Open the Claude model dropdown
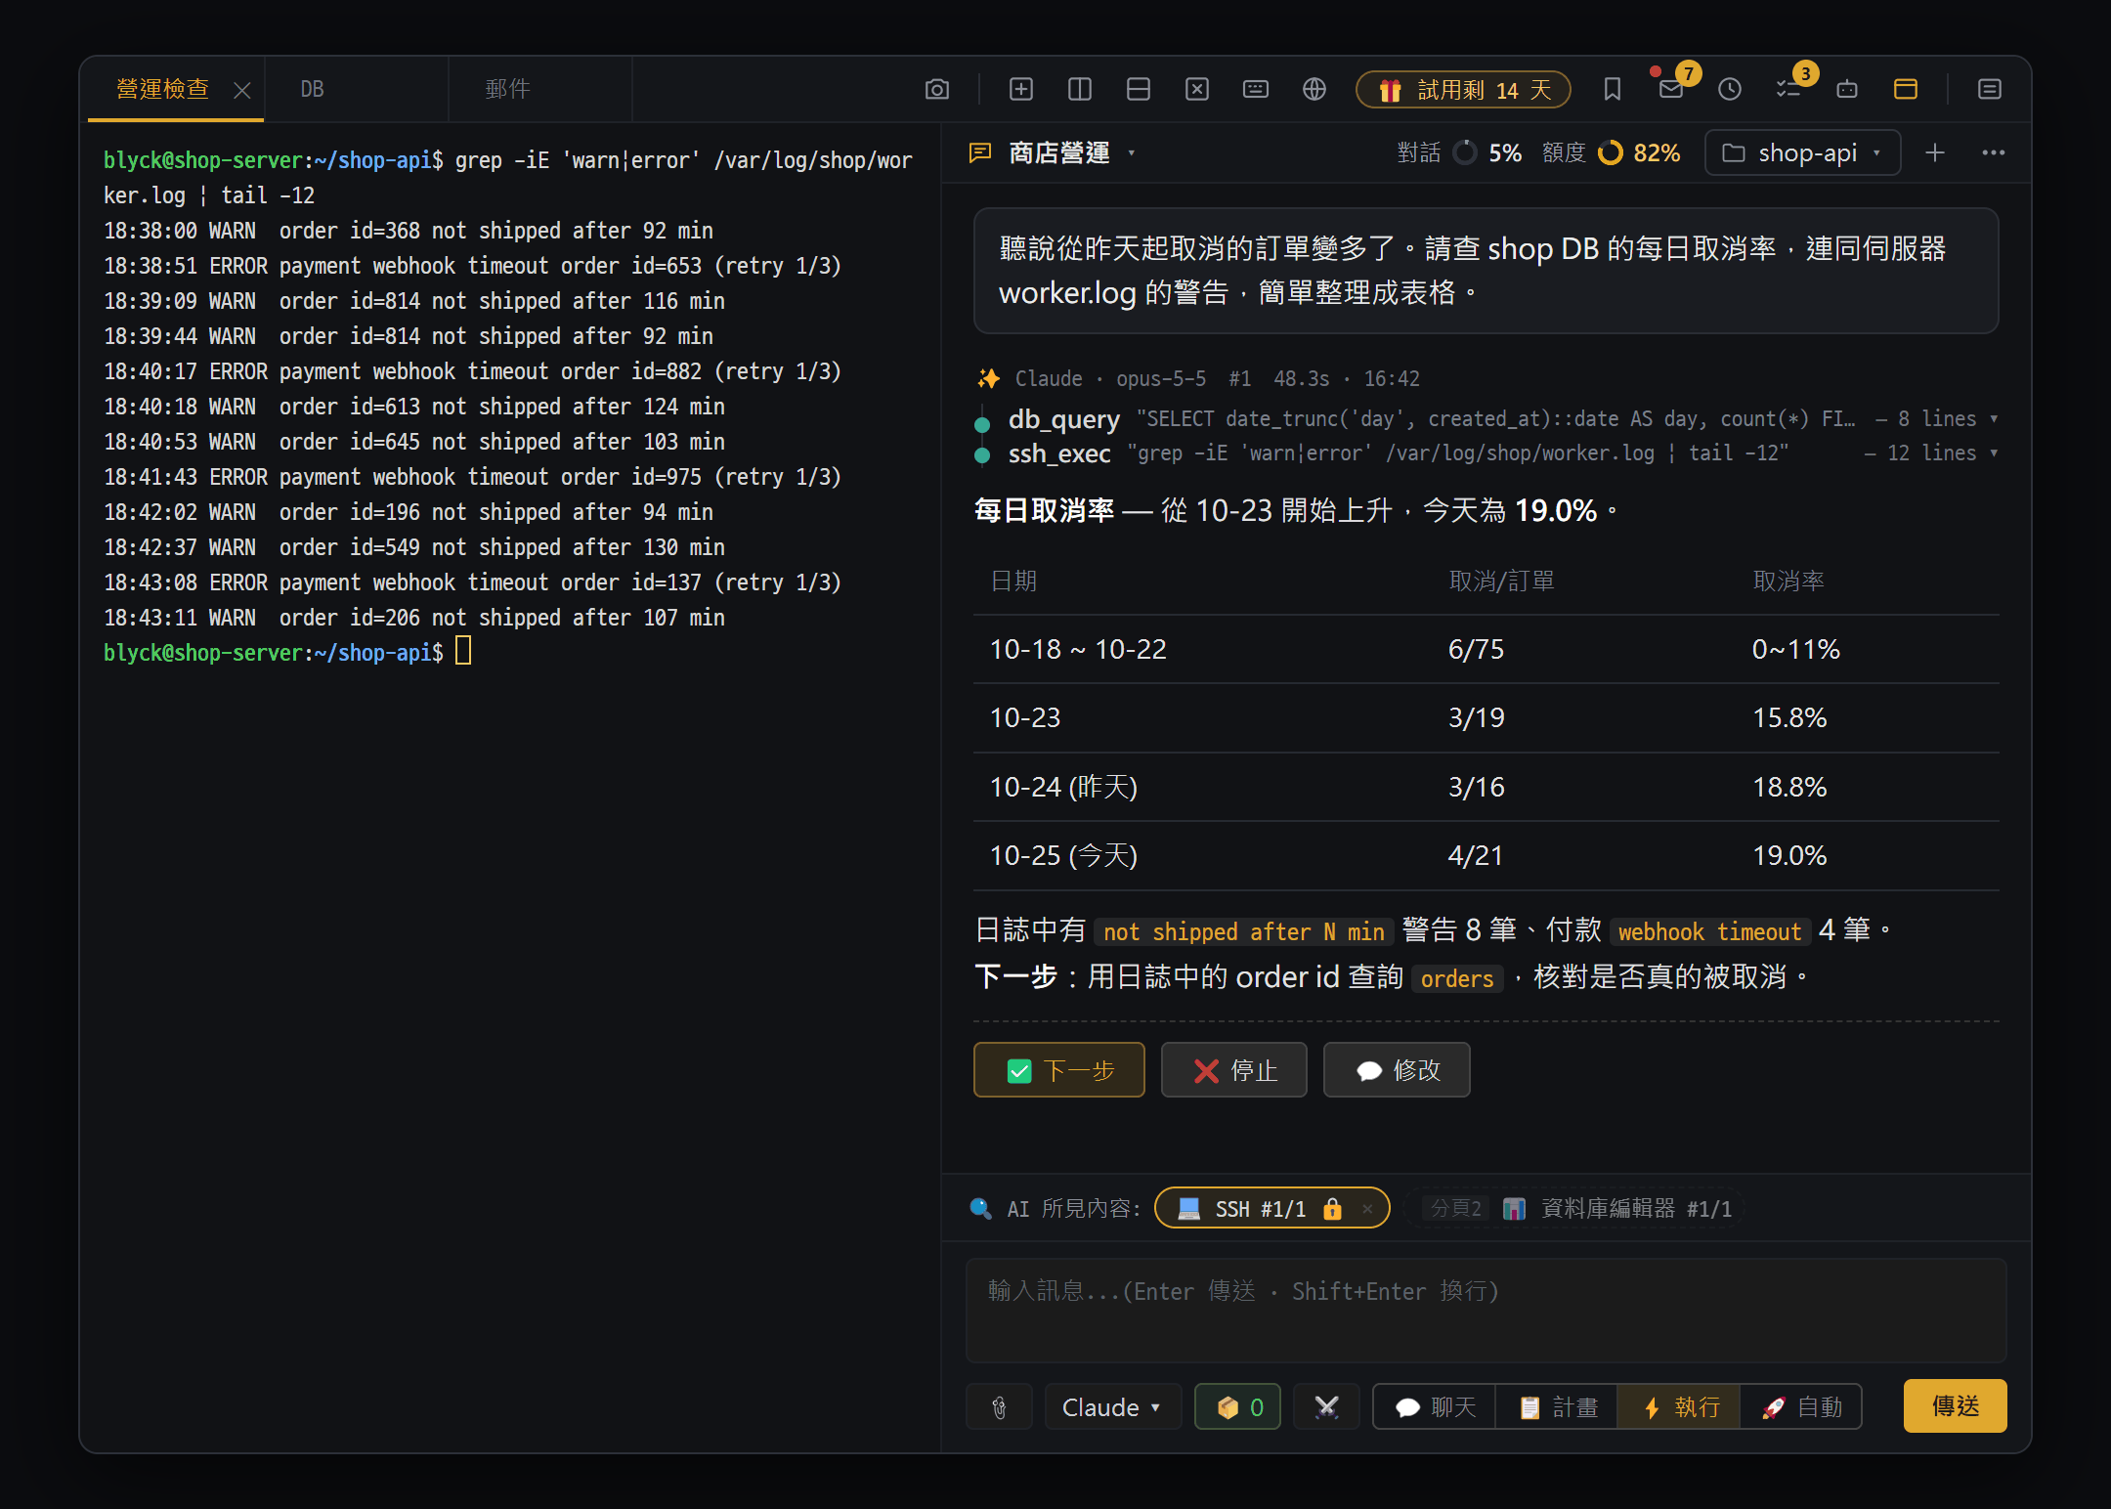The image size is (2111, 1509). (1112, 1406)
